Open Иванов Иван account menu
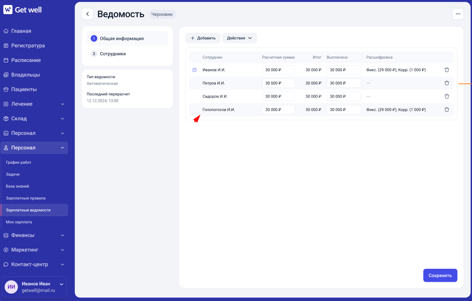The image size is (472, 301). coord(34,287)
